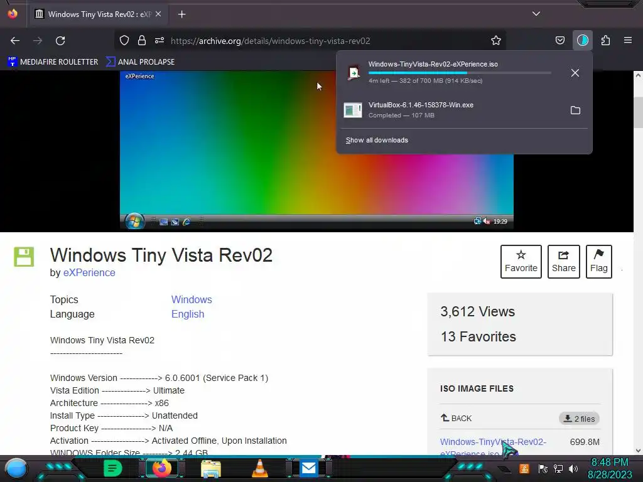Reload the current archive.org page
The image size is (643, 482).
click(x=60, y=41)
